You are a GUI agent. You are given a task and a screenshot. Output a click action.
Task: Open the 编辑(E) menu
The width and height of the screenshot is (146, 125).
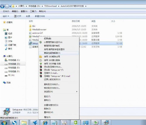point(15,11)
